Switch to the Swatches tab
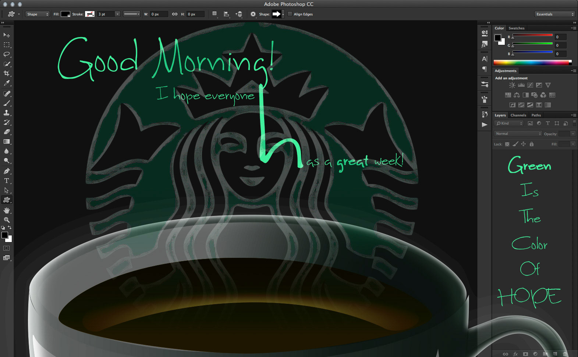The height and width of the screenshot is (357, 578). click(x=517, y=28)
